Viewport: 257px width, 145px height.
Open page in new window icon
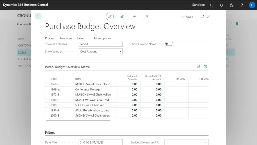202,17
